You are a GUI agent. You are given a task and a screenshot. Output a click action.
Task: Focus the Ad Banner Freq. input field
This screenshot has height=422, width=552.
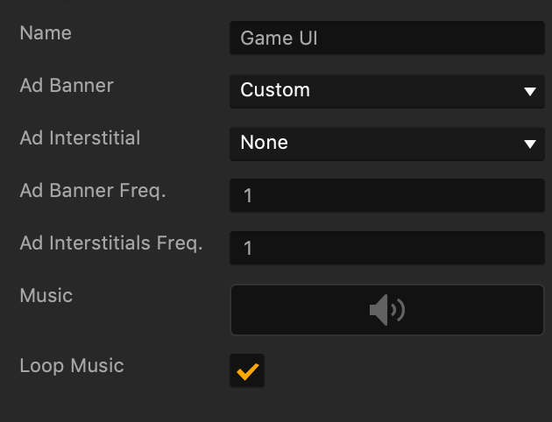[x=386, y=195]
